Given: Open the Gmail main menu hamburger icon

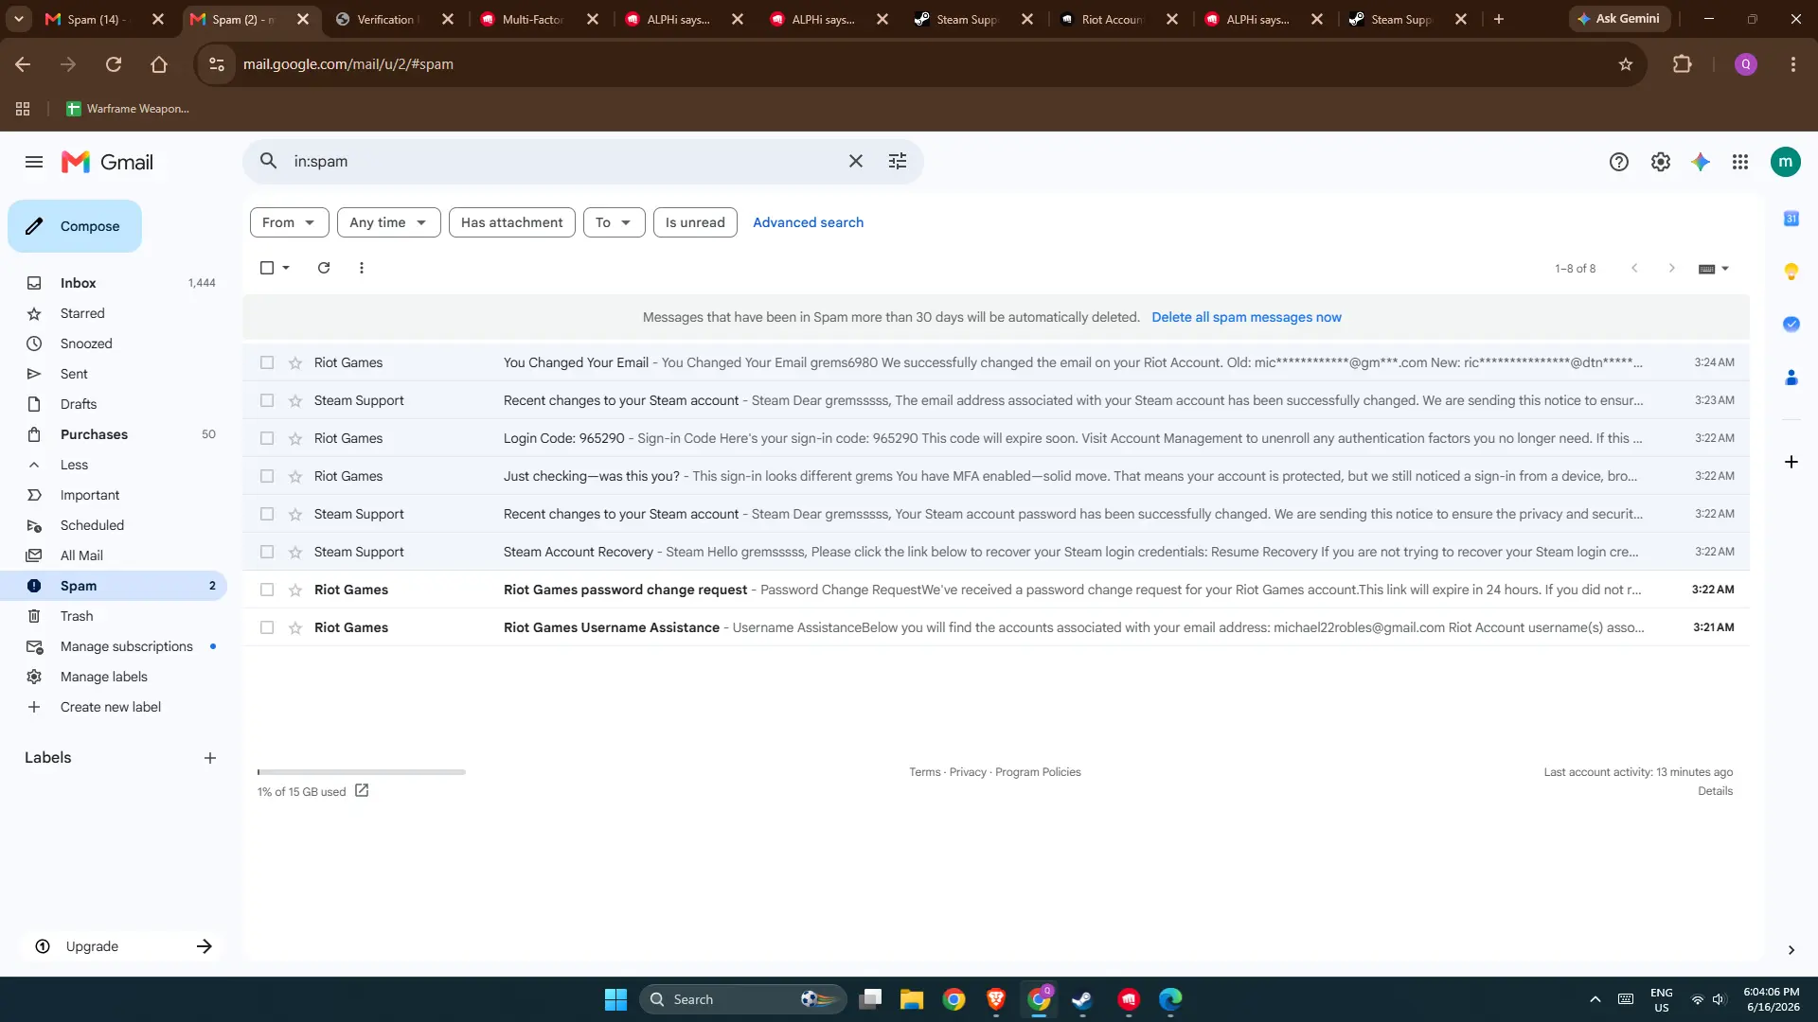Looking at the screenshot, I should [x=34, y=162].
